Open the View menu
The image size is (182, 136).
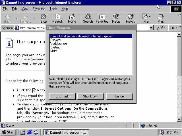tap(25, 9)
